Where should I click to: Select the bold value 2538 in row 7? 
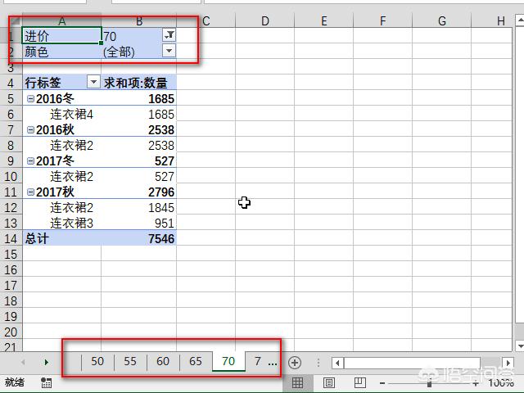coord(138,129)
